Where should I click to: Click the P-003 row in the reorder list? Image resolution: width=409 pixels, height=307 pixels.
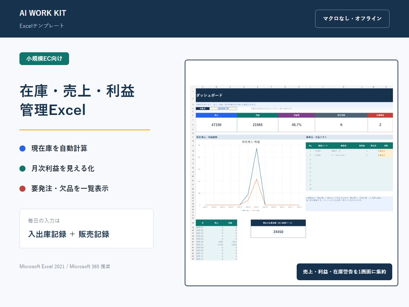[349, 151]
